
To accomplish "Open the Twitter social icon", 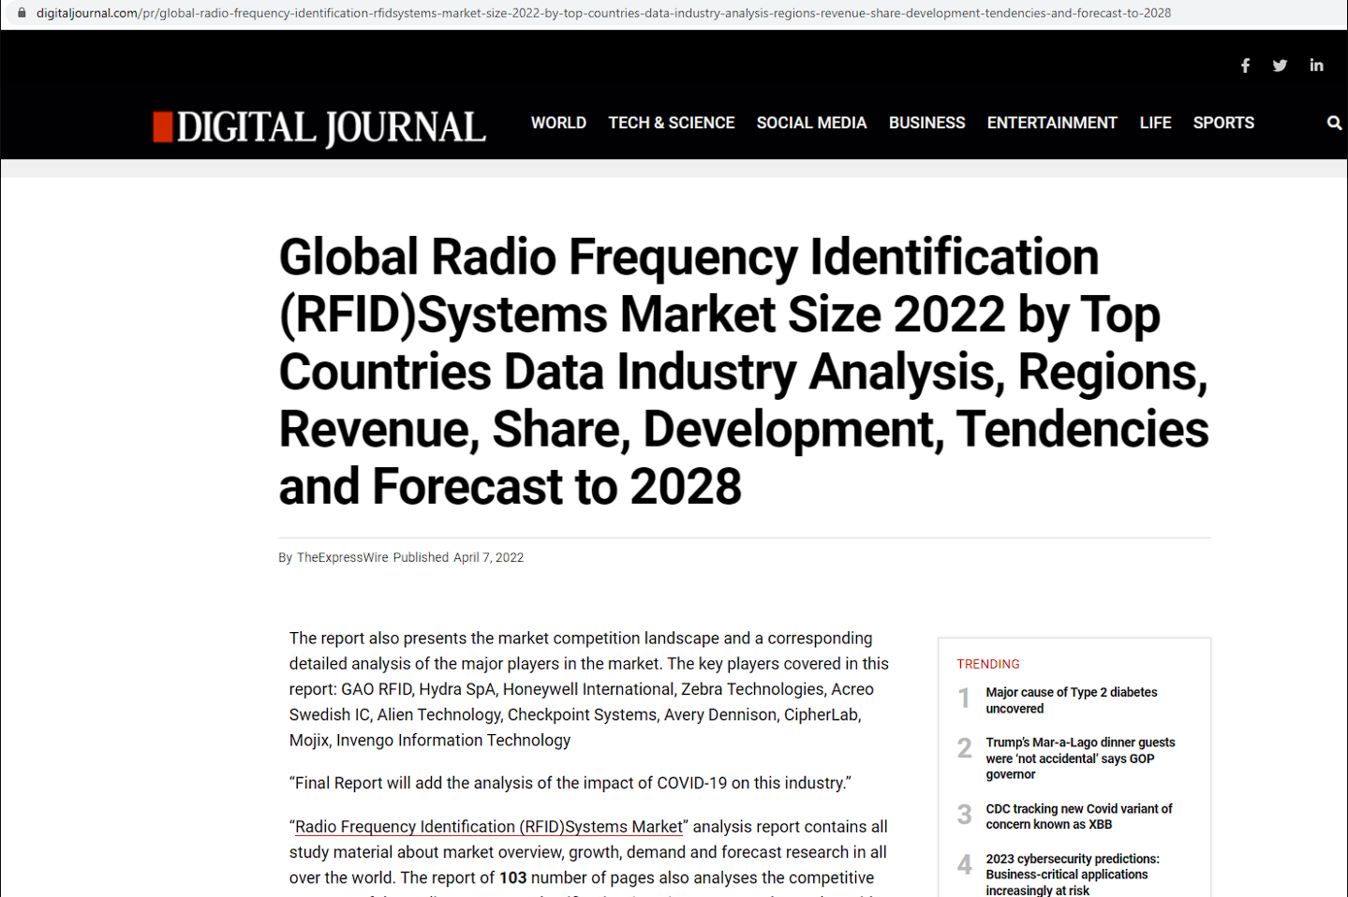I will (x=1280, y=66).
